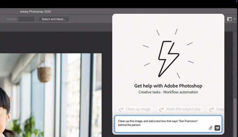Image resolution: width=238 pixels, height=137 pixels.
Task: Click the lightning bolt illustration
Action: tap(168, 59)
